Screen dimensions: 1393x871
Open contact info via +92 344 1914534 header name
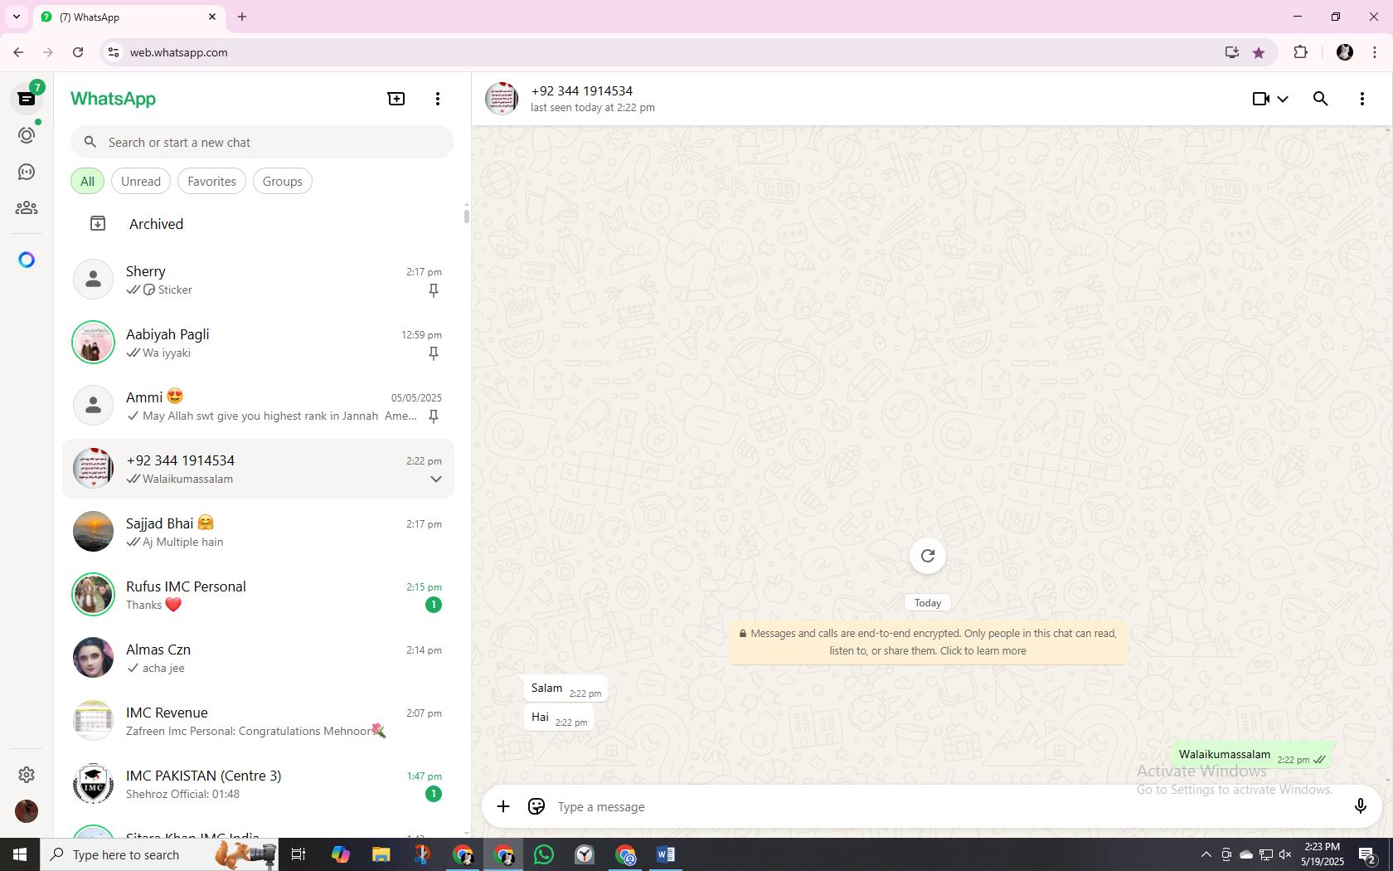pyautogui.click(x=582, y=90)
